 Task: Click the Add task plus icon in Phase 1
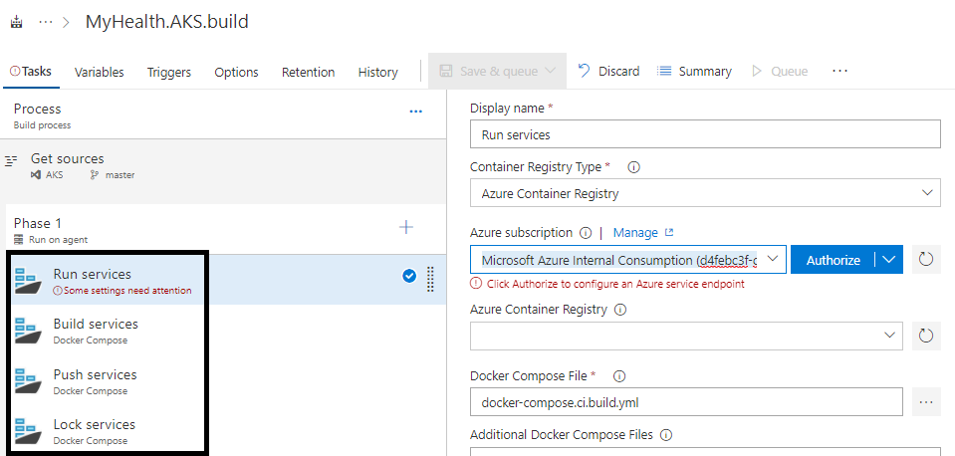click(406, 228)
